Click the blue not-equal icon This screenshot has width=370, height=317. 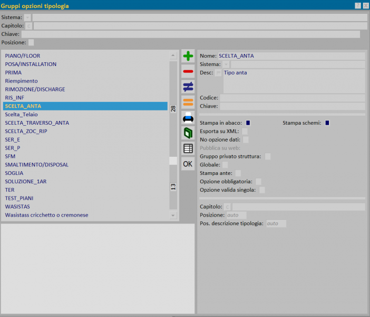[188, 87]
